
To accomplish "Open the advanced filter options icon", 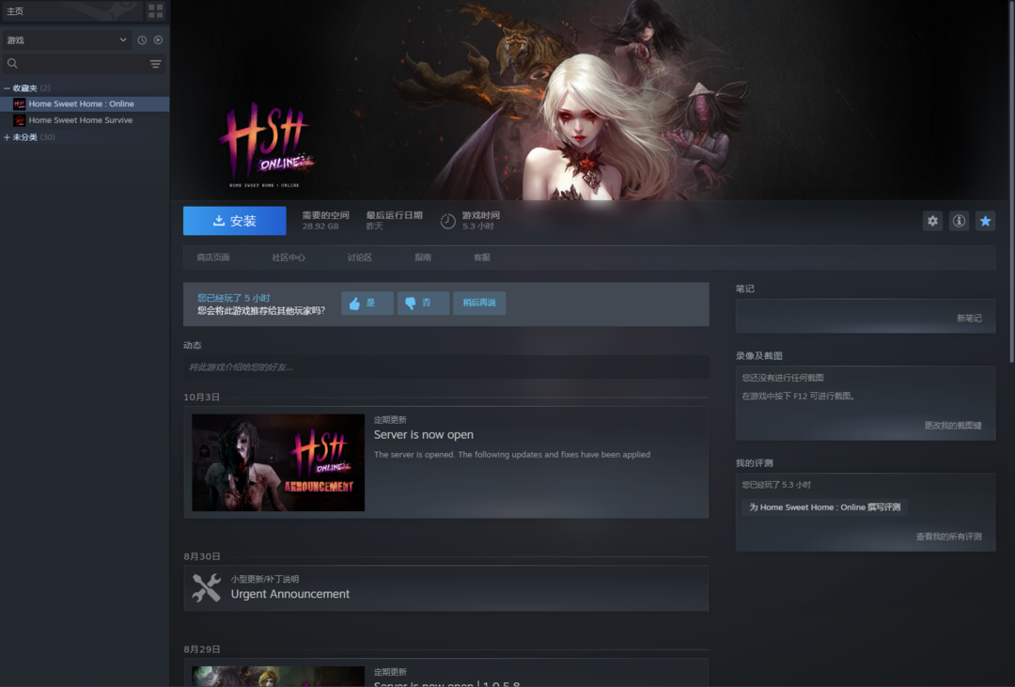I will [156, 64].
